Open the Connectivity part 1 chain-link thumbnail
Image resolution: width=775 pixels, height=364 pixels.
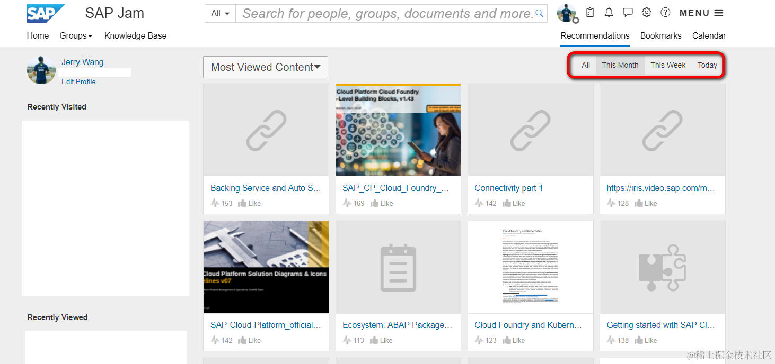click(530, 130)
